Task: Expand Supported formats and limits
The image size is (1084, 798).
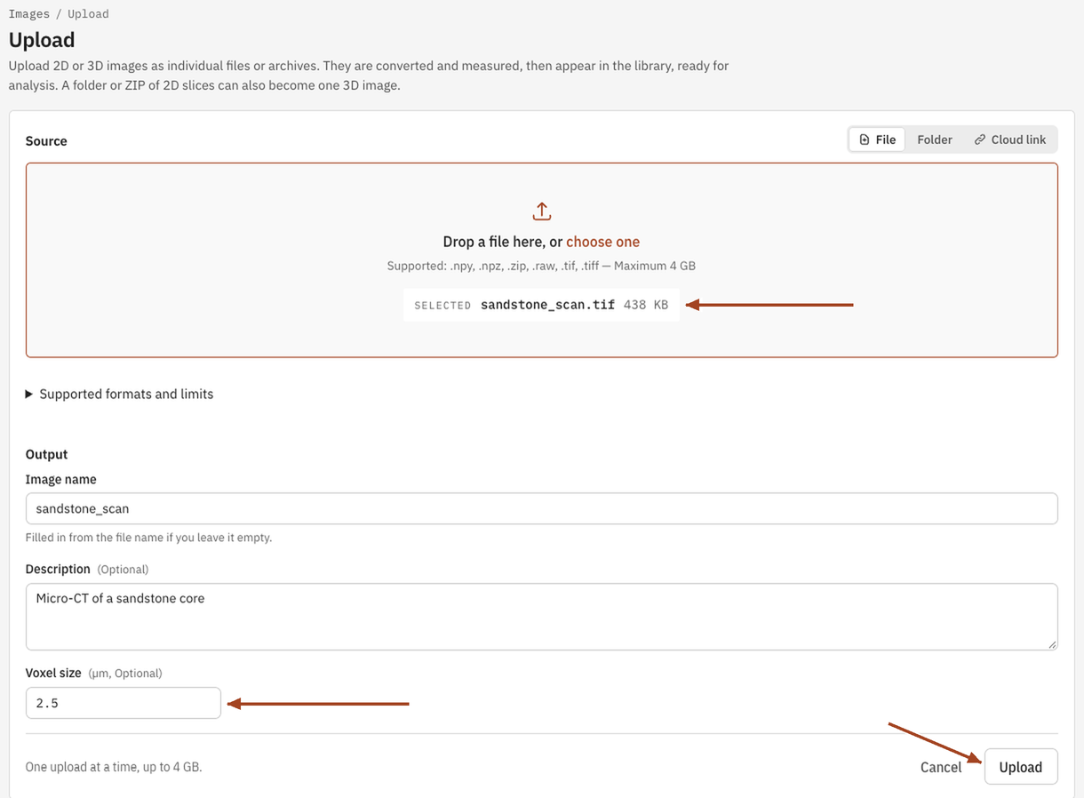Action: [119, 394]
